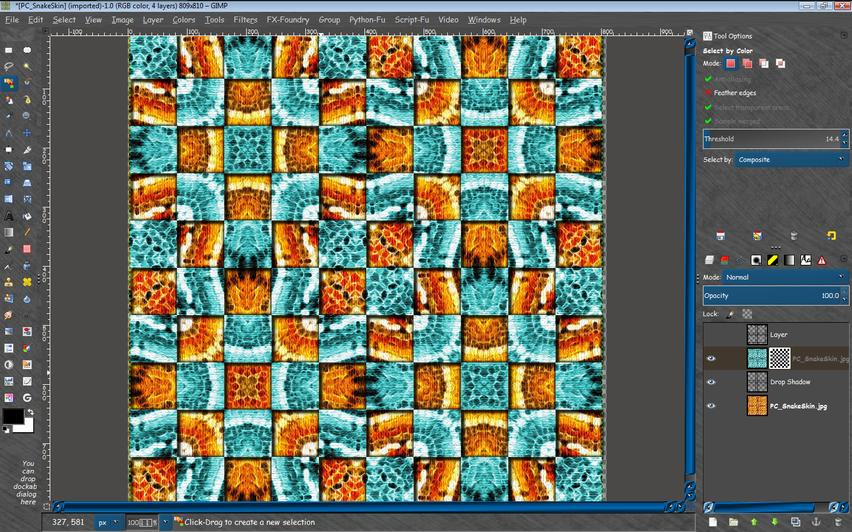Select the Heal bandage tool
This screenshot has width=852, height=532.
pyautogui.click(x=27, y=282)
